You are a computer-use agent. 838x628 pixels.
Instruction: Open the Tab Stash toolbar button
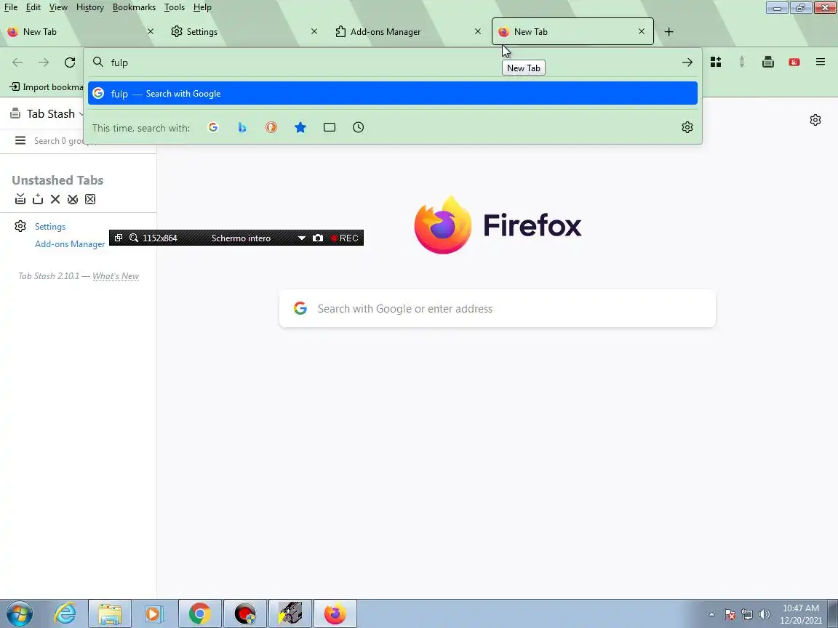(x=768, y=62)
